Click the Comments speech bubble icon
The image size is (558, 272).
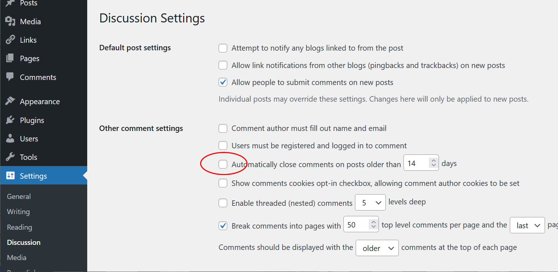[x=10, y=77]
